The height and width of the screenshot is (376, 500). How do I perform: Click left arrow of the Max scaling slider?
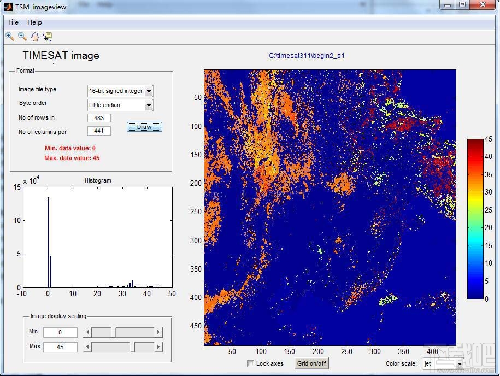87,347
